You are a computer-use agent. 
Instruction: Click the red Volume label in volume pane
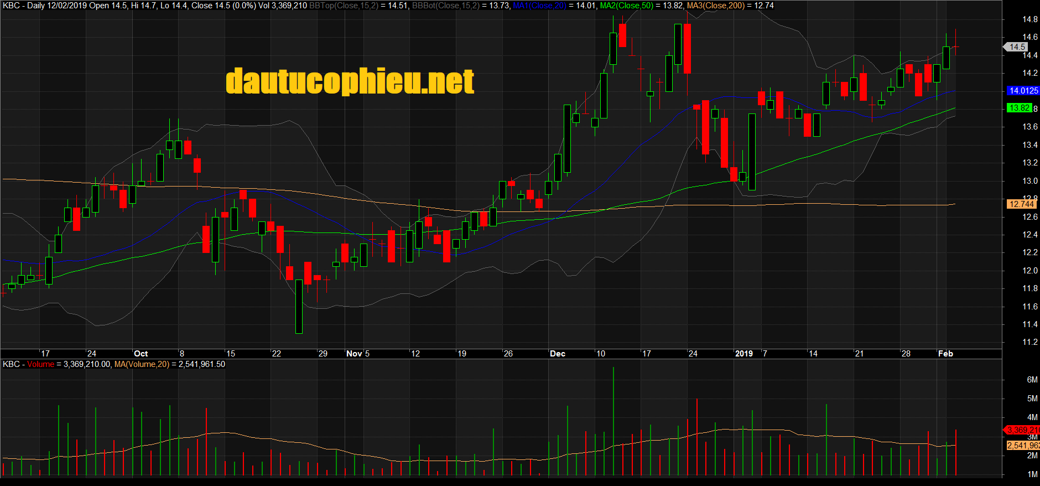[x=41, y=364]
